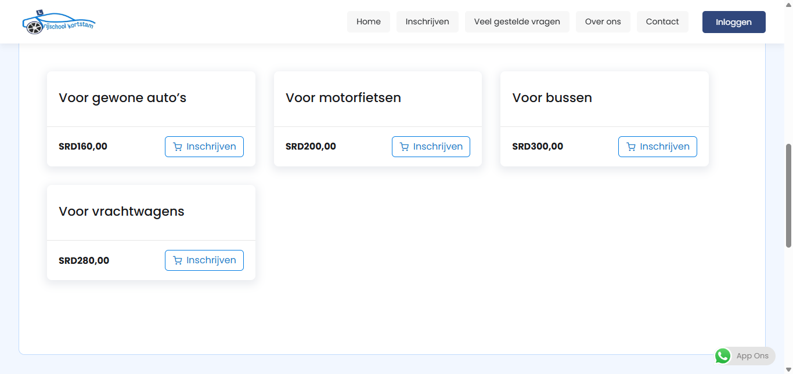Viewport: 793px width, 374px height.
Task: Click the App Ons label
Action: [752, 356]
